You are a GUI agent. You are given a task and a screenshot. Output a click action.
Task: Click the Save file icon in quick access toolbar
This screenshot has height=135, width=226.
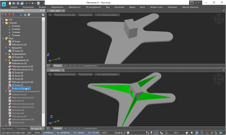click(x=18, y=3)
